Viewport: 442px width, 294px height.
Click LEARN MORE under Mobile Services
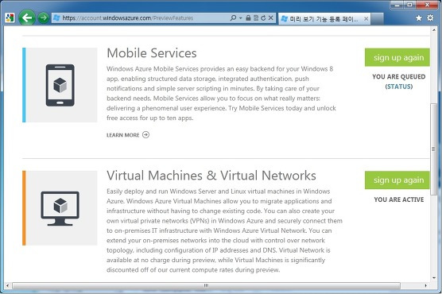[x=123, y=135]
